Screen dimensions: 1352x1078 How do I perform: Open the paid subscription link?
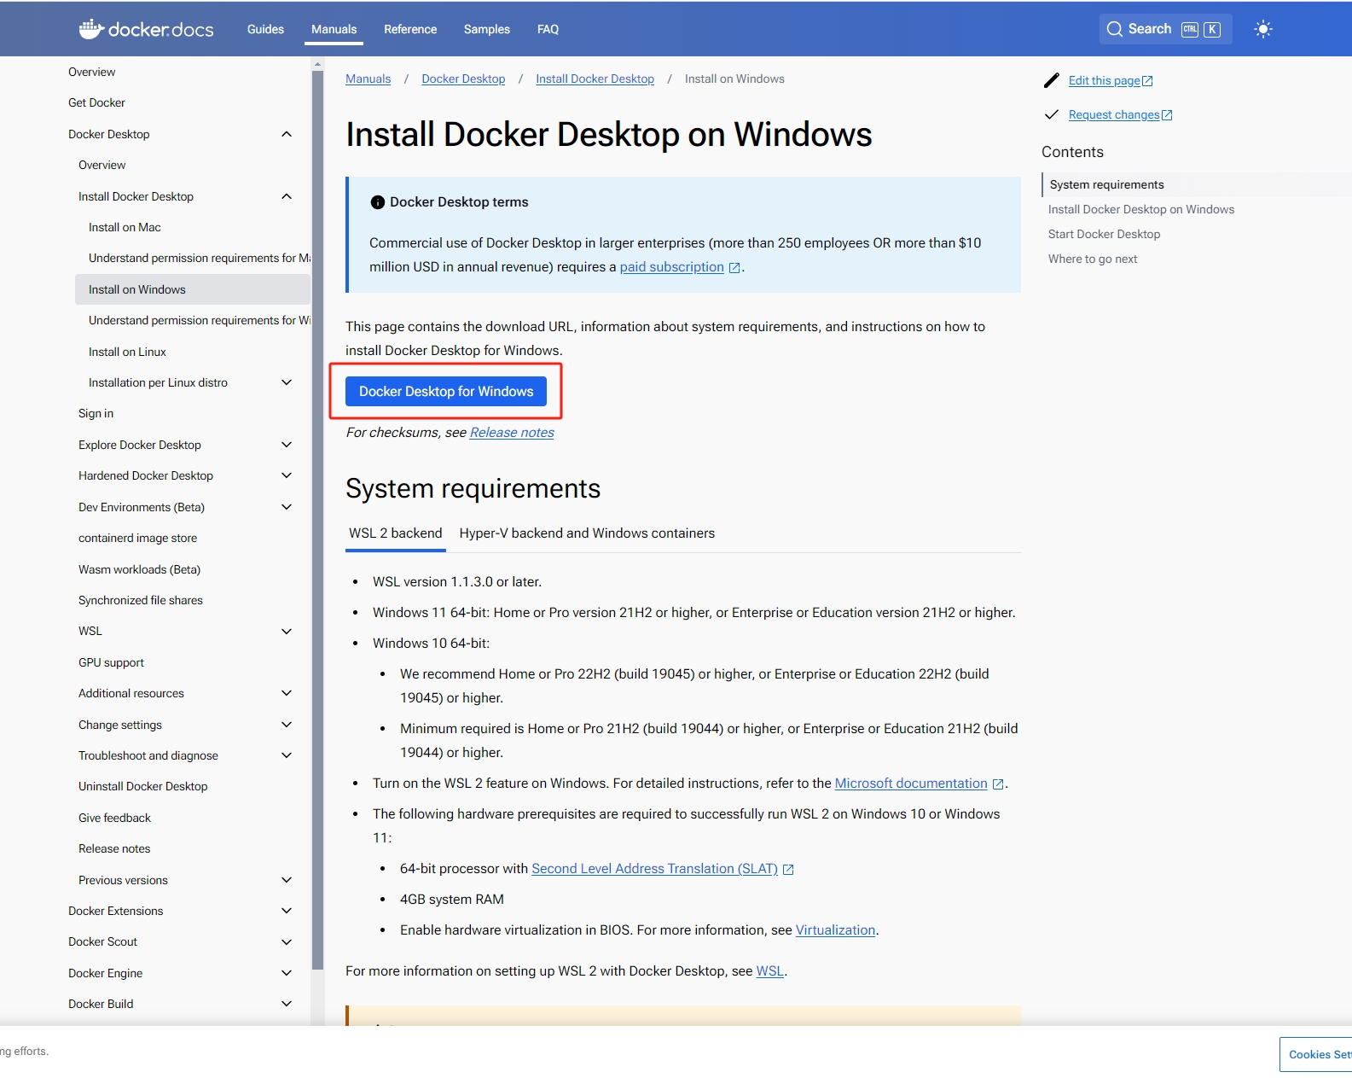(x=672, y=267)
